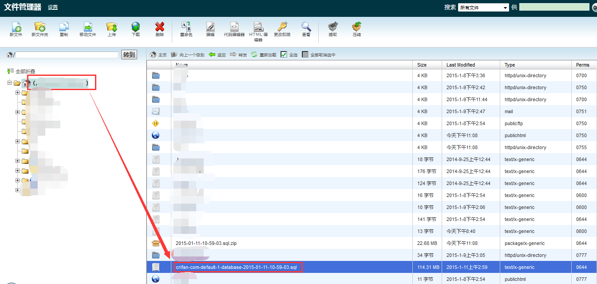Image resolution: width=597 pixels, height=284 pixels.
Task: Focus the green search text field
Action: pyautogui.click(x=554, y=7)
